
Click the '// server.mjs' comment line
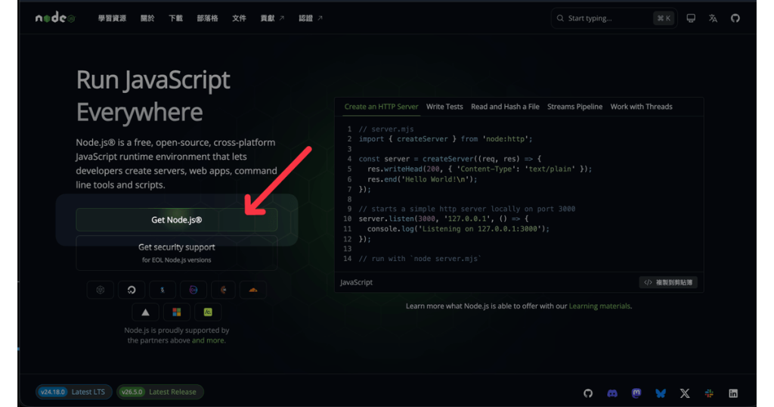point(386,129)
